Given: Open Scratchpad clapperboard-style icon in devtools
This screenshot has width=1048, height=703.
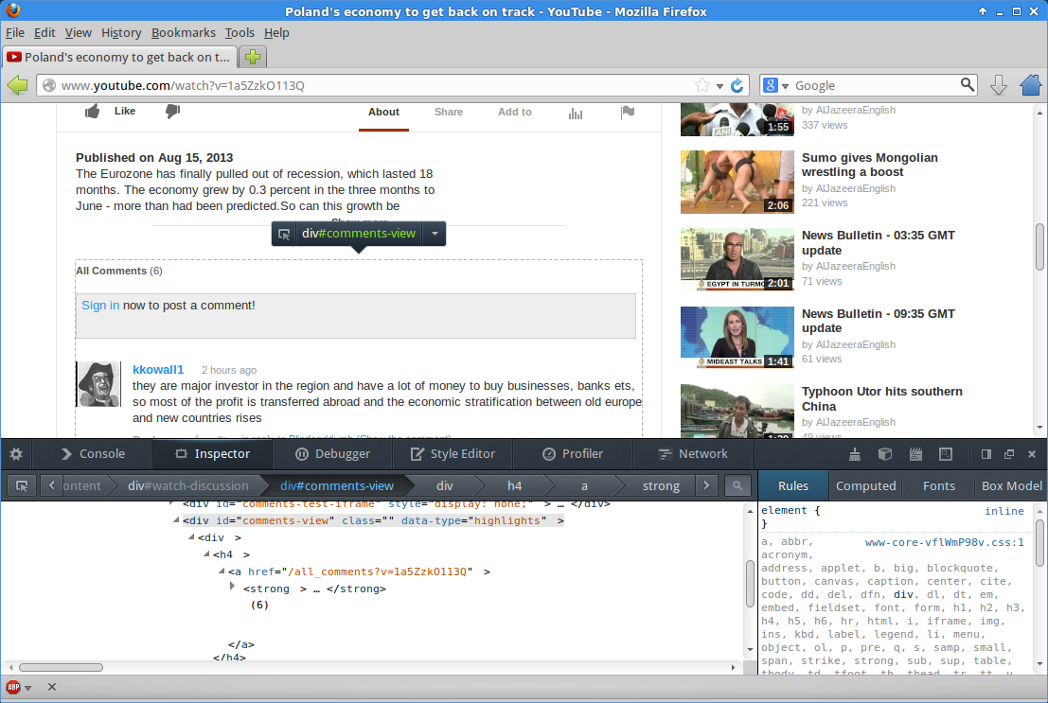Looking at the screenshot, I should pyautogui.click(x=915, y=454).
